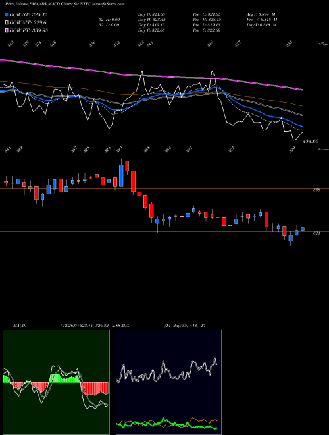This screenshot has height=435, width=329.
Task: Click the Day C closing price text
Action: [x=152, y=30]
